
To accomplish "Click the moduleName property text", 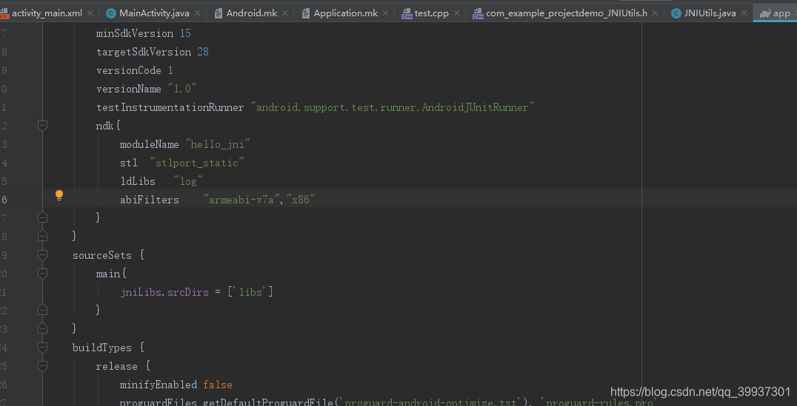I will click(x=150, y=145).
